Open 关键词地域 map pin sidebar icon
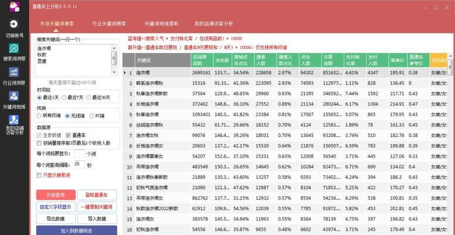The height and width of the screenshot is (235, 455). [14, 96]
